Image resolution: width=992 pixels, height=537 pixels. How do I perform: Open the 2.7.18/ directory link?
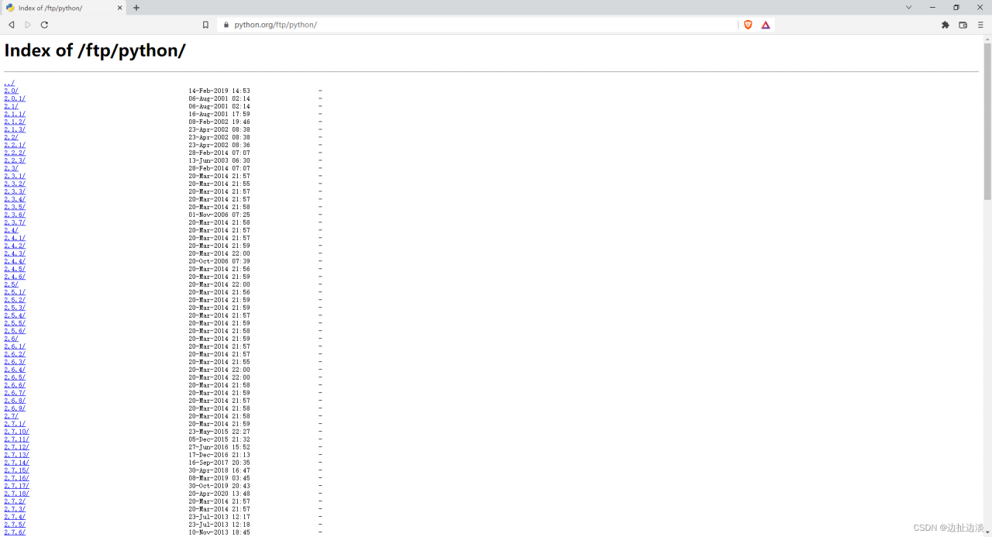pos(16,494)
